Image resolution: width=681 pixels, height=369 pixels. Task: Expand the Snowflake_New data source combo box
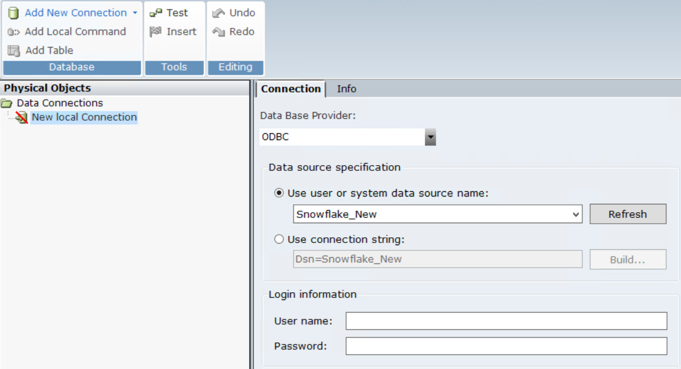pos(576,214)
